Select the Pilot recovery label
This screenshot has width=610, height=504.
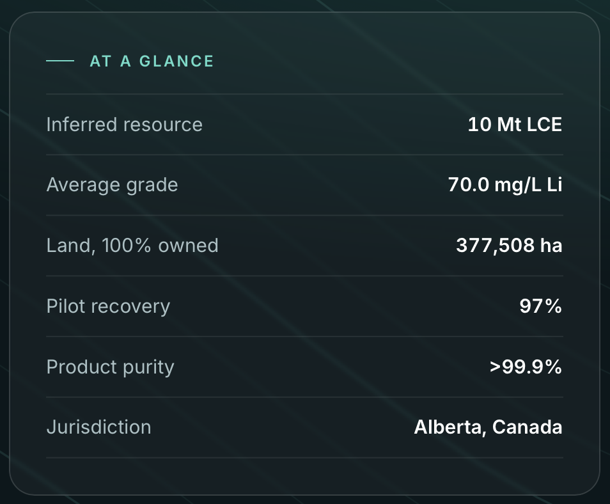[x=108, y=306]
